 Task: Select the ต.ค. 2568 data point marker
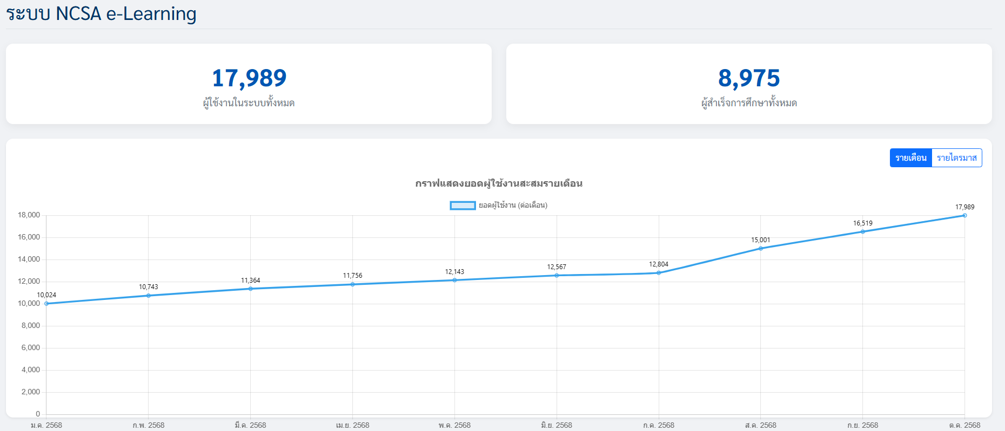coord(964,216)
